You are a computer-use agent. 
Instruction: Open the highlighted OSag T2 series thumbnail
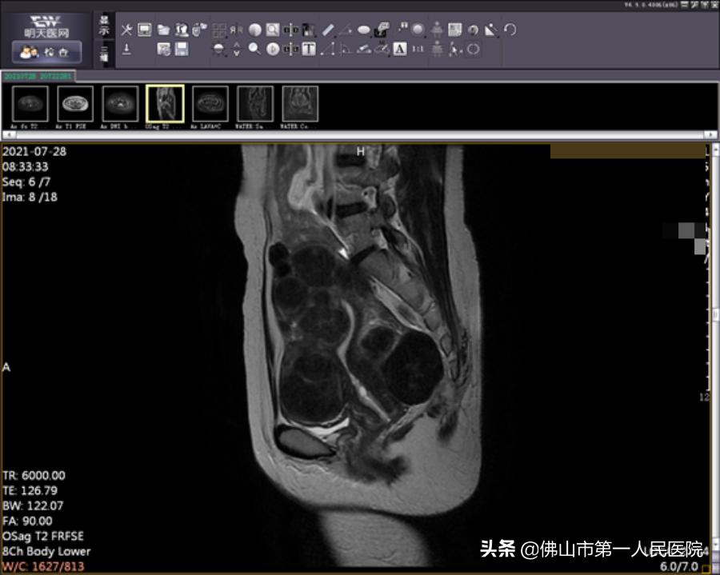click(166, 104)
